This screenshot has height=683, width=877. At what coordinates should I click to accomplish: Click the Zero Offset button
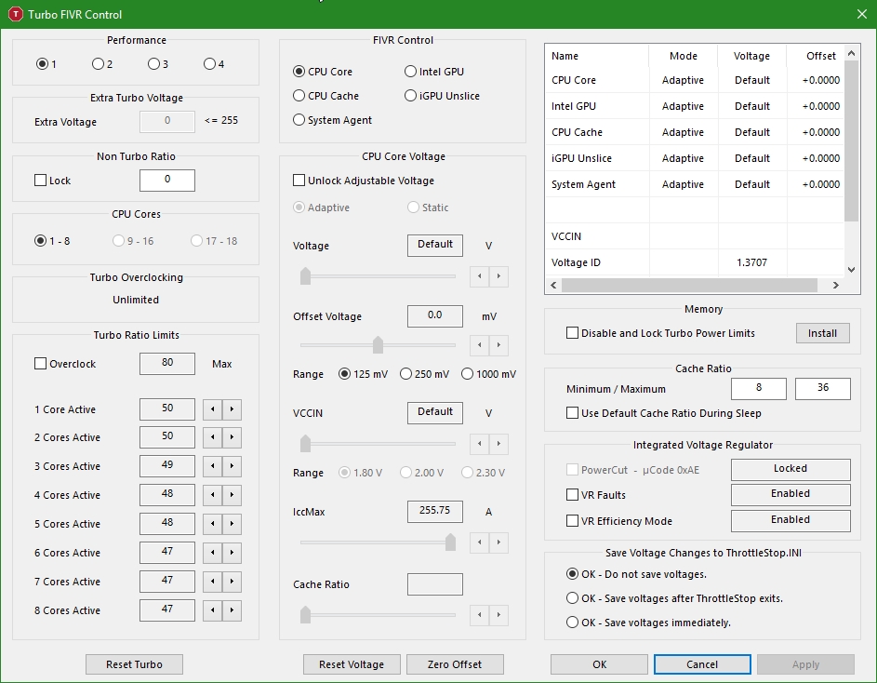(455, 664)
